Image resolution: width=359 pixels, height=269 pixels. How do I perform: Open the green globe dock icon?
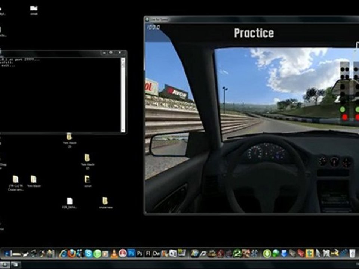click(x=276, y=253)
